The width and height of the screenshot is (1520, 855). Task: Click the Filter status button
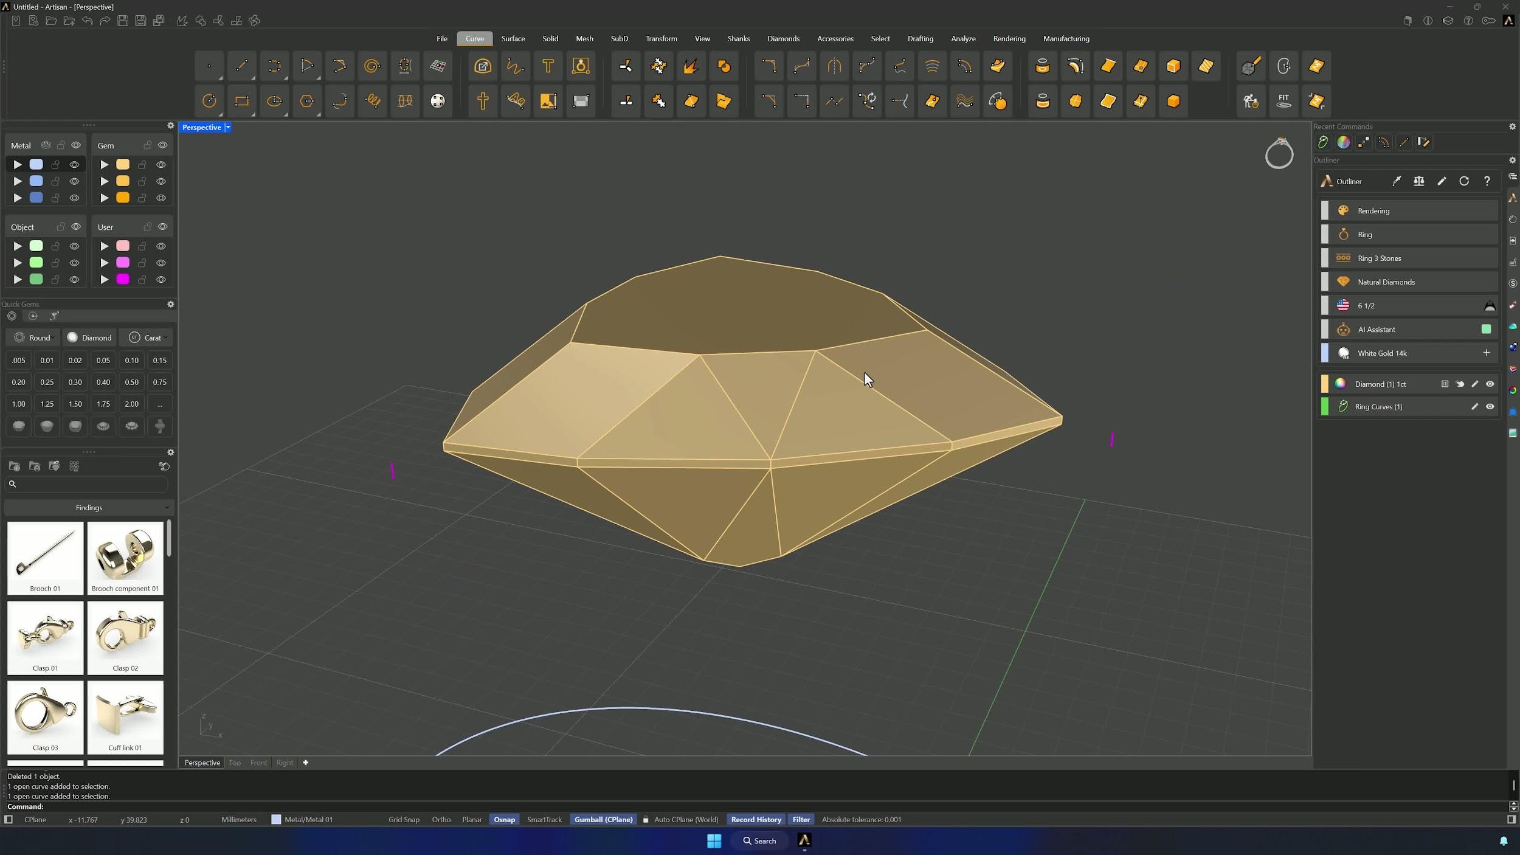coord(801,820)
